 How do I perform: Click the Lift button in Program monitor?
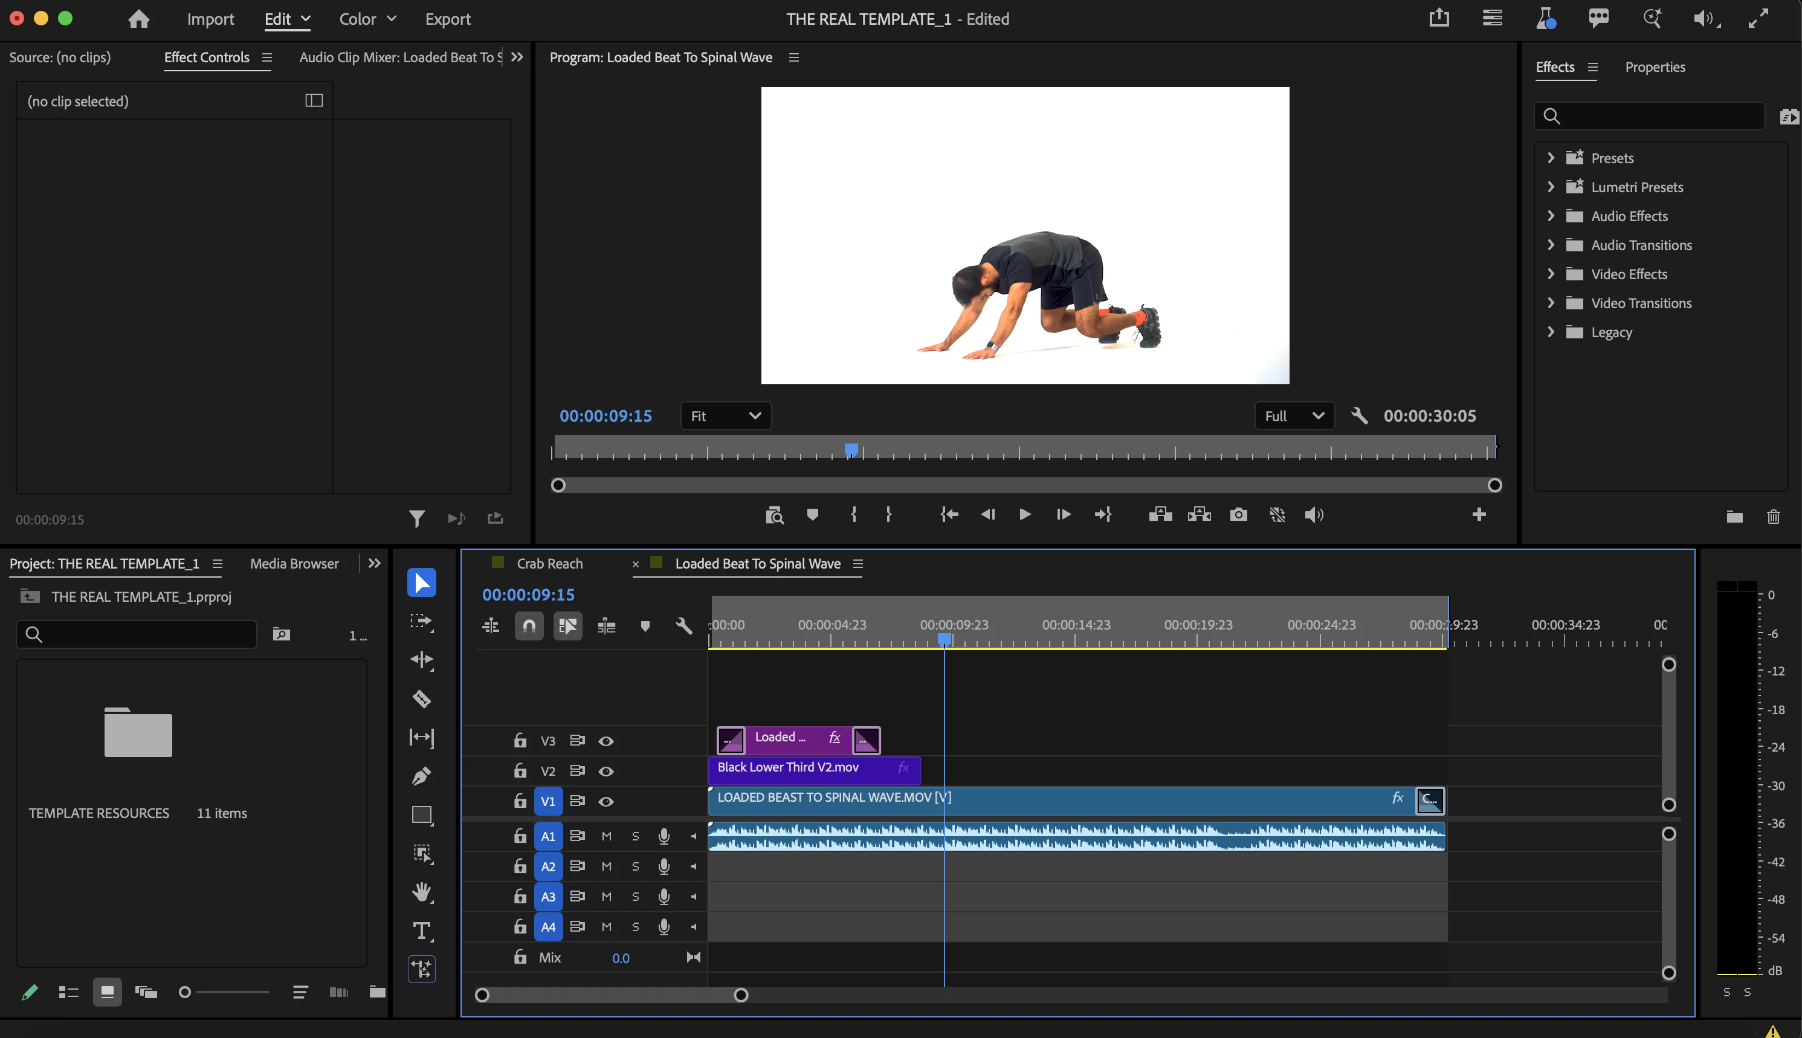tap(1160, 515)
